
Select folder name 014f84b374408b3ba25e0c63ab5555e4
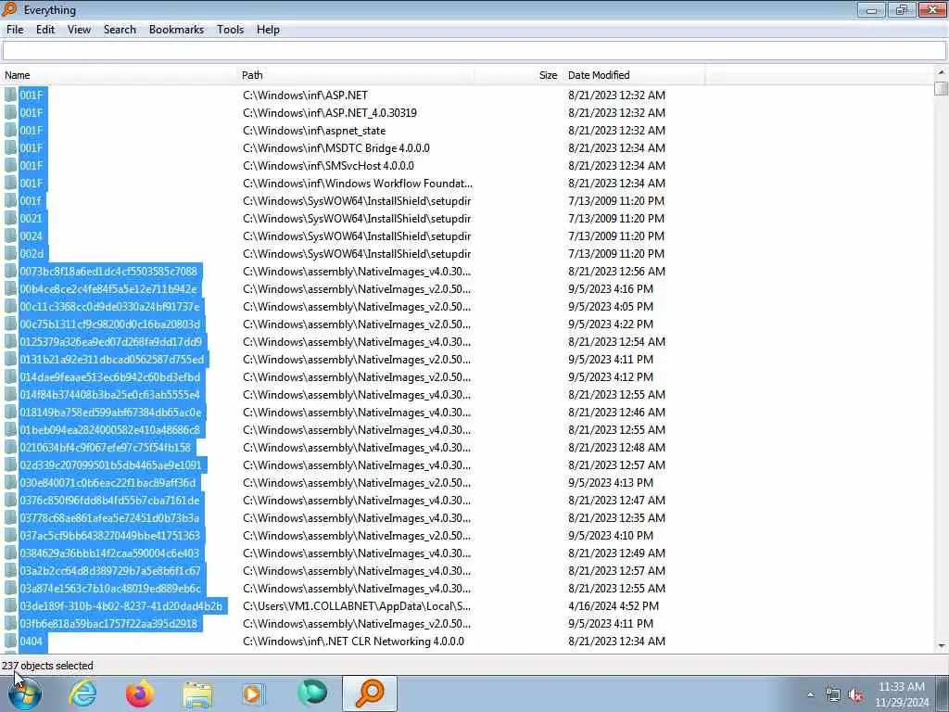[x=109, y=394]
